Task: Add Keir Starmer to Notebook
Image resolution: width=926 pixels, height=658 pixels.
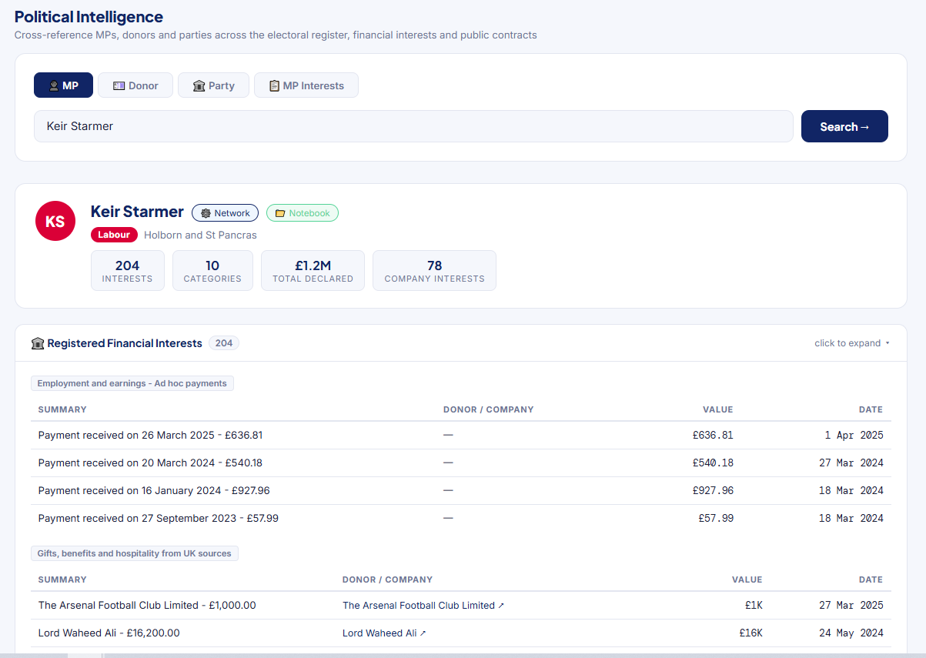Action: tap(303, 213)
